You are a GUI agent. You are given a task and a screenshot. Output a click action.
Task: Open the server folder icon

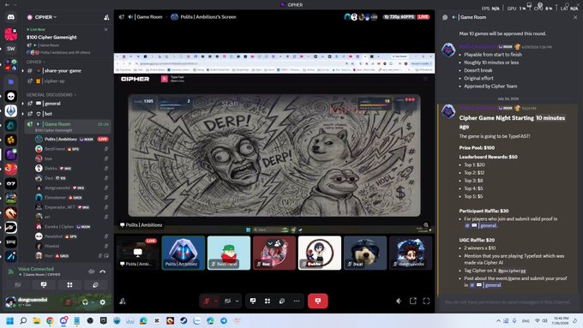11,81
